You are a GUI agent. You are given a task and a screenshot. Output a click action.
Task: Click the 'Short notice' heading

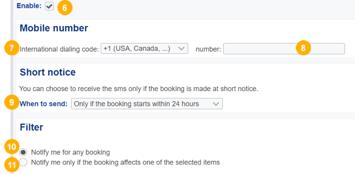48,72
